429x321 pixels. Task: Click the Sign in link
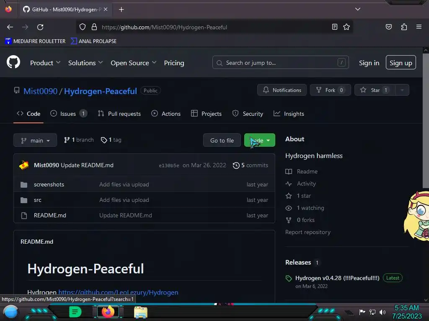369,63
